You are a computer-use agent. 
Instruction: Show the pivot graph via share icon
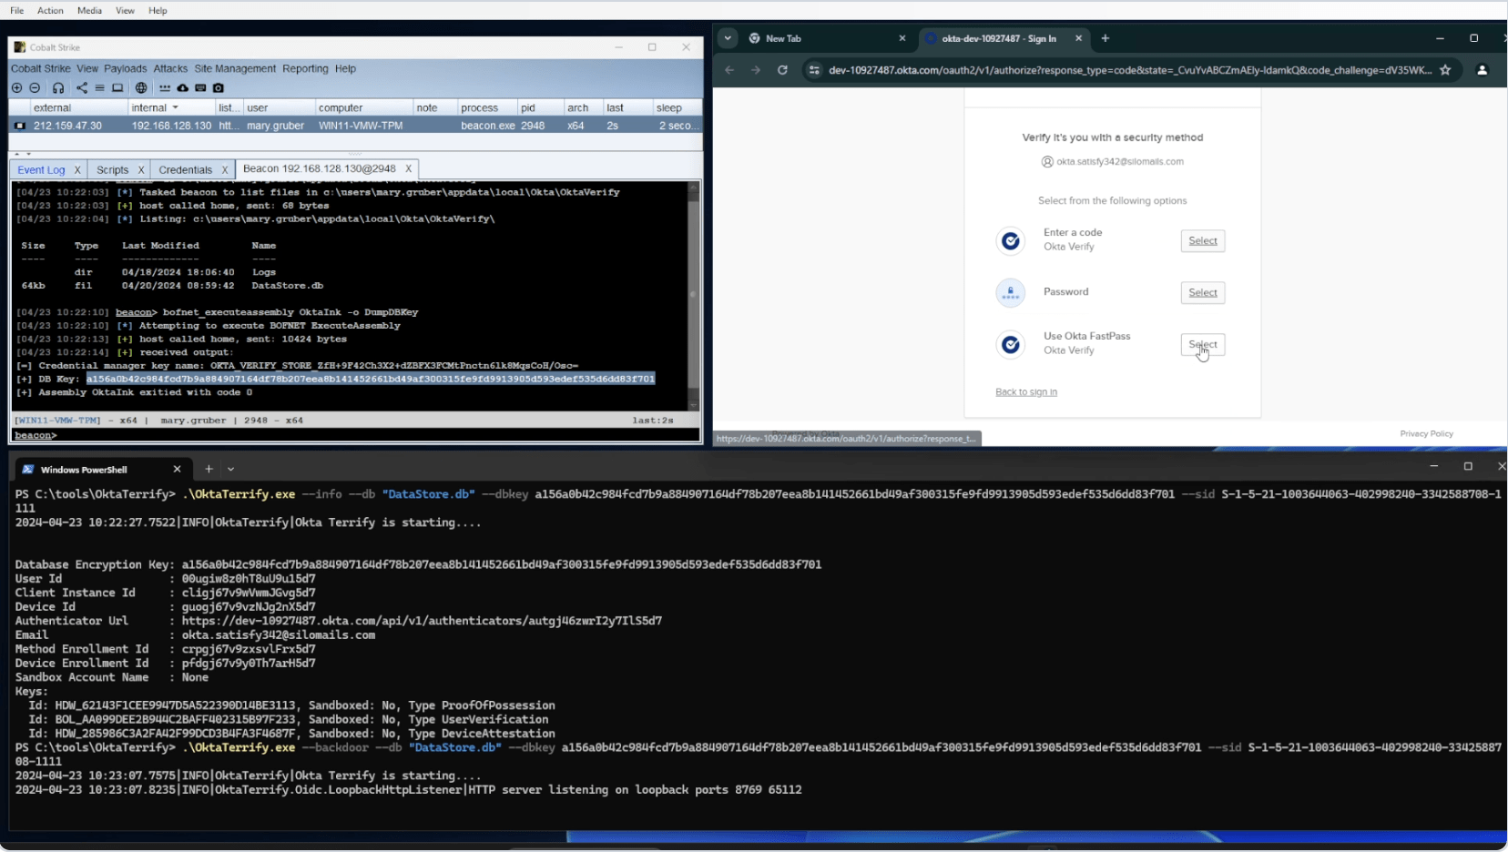82,88
